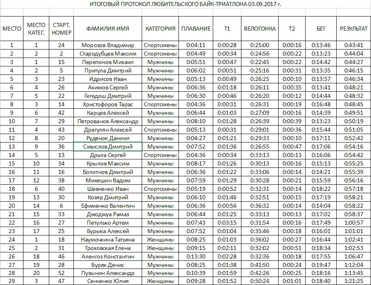Select the "ПЛАВАНИЕ" column header
The height and width of the screenshot is (285, 371).
[196, 29]
